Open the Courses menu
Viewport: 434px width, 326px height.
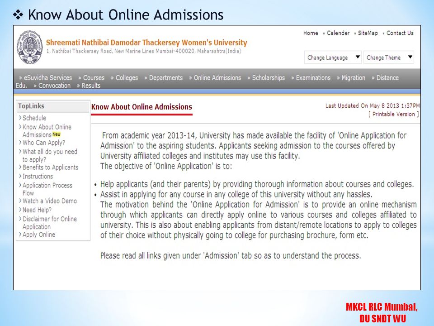(94, 77)
